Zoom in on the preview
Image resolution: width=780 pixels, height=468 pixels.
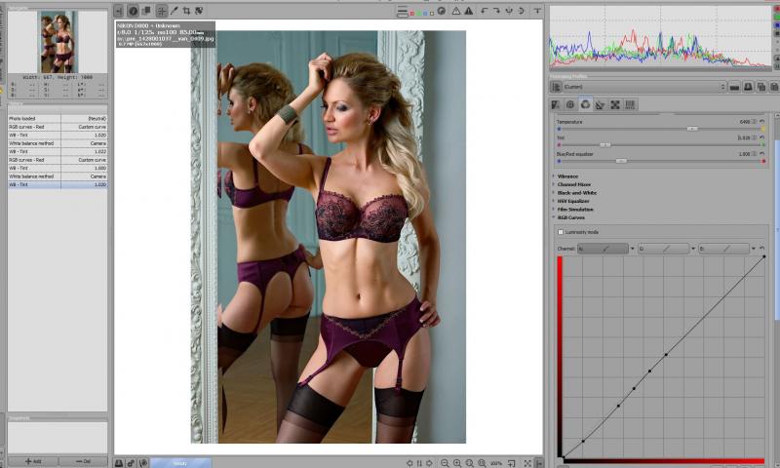click(457, 463)
